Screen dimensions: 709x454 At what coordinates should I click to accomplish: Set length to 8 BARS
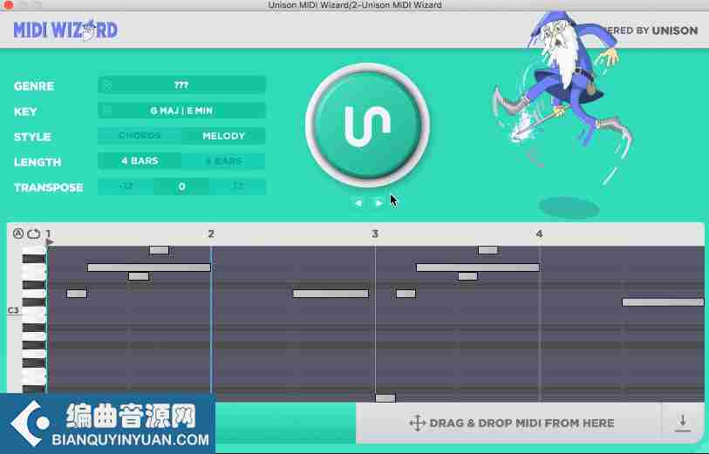pos(223,161)
